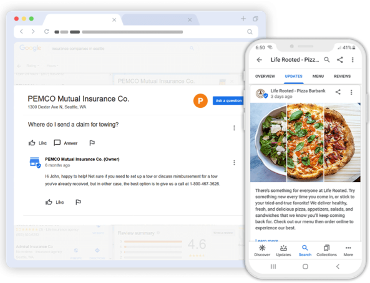The width and height of the screenshot is (370, 283).
Task: Click the browser back arrow
Action: coord(21,32)
